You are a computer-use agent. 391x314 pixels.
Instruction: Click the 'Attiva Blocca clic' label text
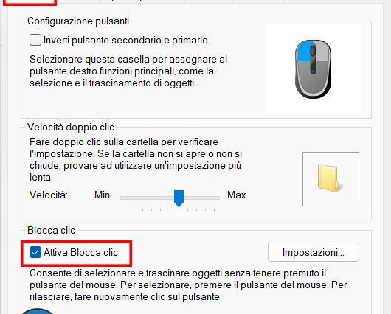(x=80, y=252)
